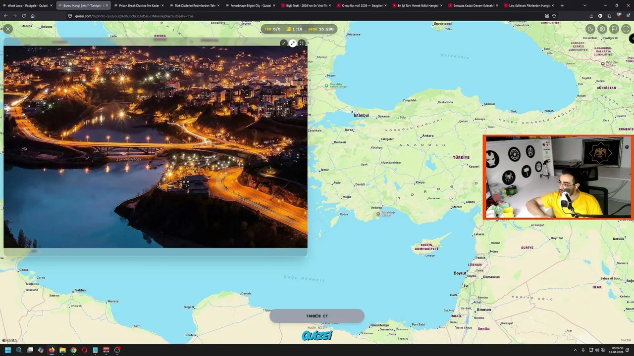Click the Quizei logo link
634x356 pixels.
317,336
